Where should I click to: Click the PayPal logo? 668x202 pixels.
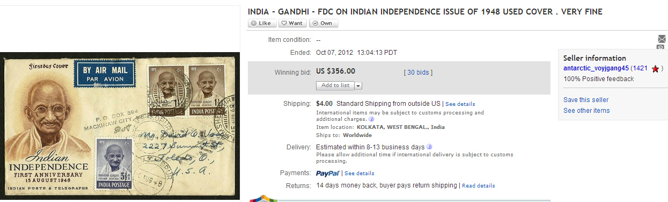point(327,173)
